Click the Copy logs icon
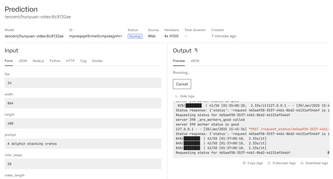Image resolution: width=333 pixels, height=179 pixels. 244,163
